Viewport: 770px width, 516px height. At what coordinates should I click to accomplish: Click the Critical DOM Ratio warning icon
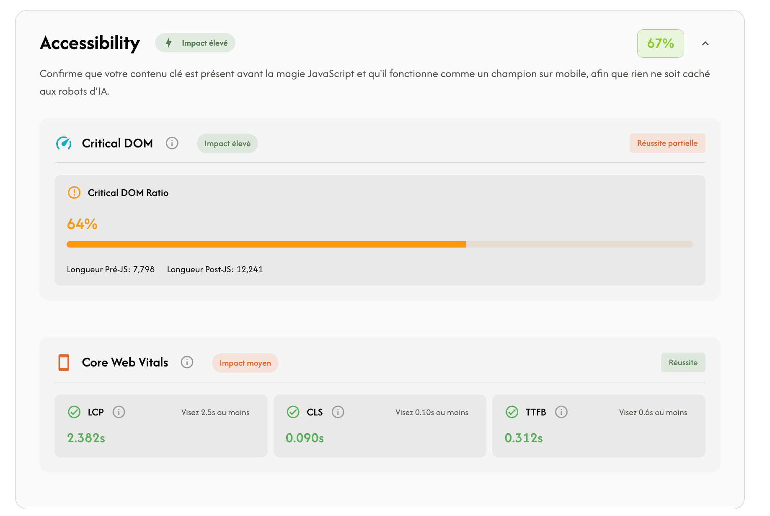tap(74, 193)
